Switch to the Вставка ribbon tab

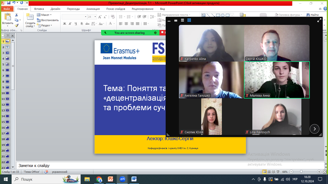point(39,9)
